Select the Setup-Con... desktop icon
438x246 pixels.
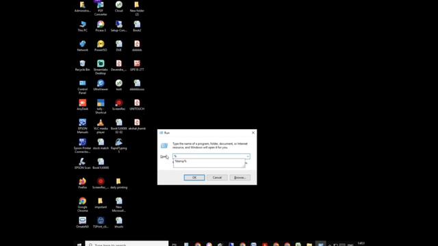[118, 26]
